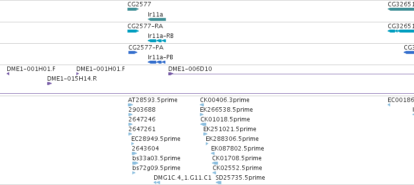
Task: Click the EK266538.5prime label text
Action: click(226, 110)
